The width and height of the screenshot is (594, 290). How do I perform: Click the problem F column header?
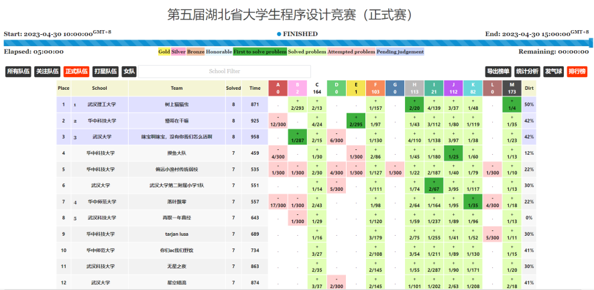pyautogui.click(x=375, y=88)
